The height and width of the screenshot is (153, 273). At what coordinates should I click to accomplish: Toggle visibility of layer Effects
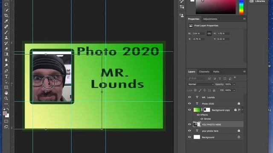(x=198, y=115)
